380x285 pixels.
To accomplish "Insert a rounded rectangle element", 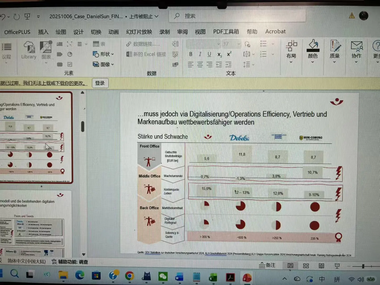I will click(x=60, y=64).
